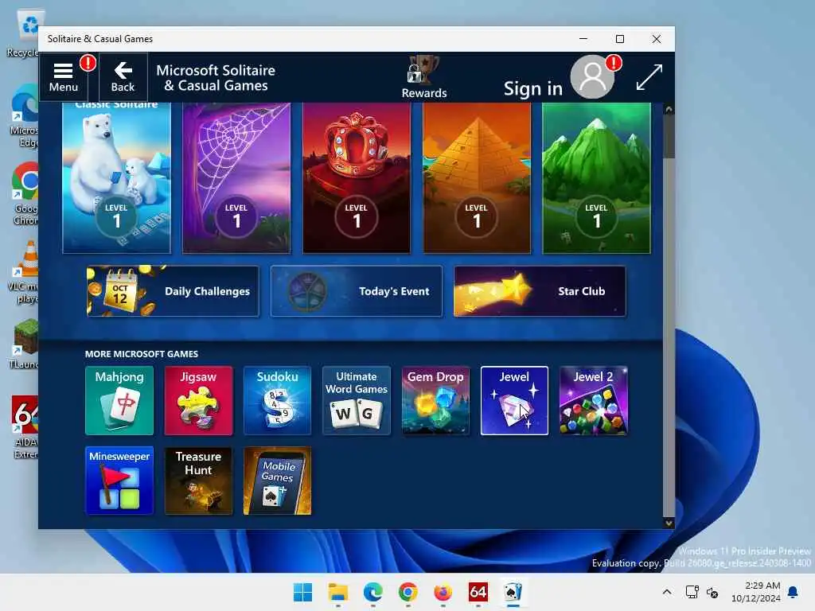Launch the Jewel 2 tile
The image size is (815, 611).
click(x=594, y=401)
